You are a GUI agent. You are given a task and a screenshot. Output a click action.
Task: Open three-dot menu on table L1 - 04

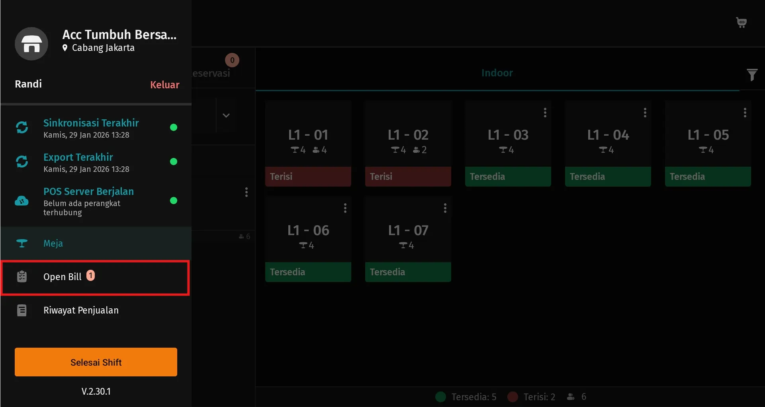(x=645, y=113)
